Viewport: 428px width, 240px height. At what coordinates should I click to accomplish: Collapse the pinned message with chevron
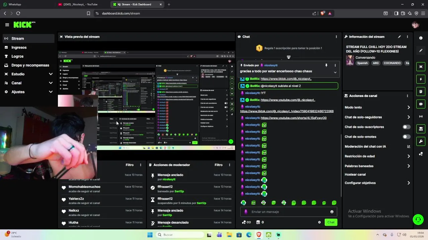click(x=335, y=72)
